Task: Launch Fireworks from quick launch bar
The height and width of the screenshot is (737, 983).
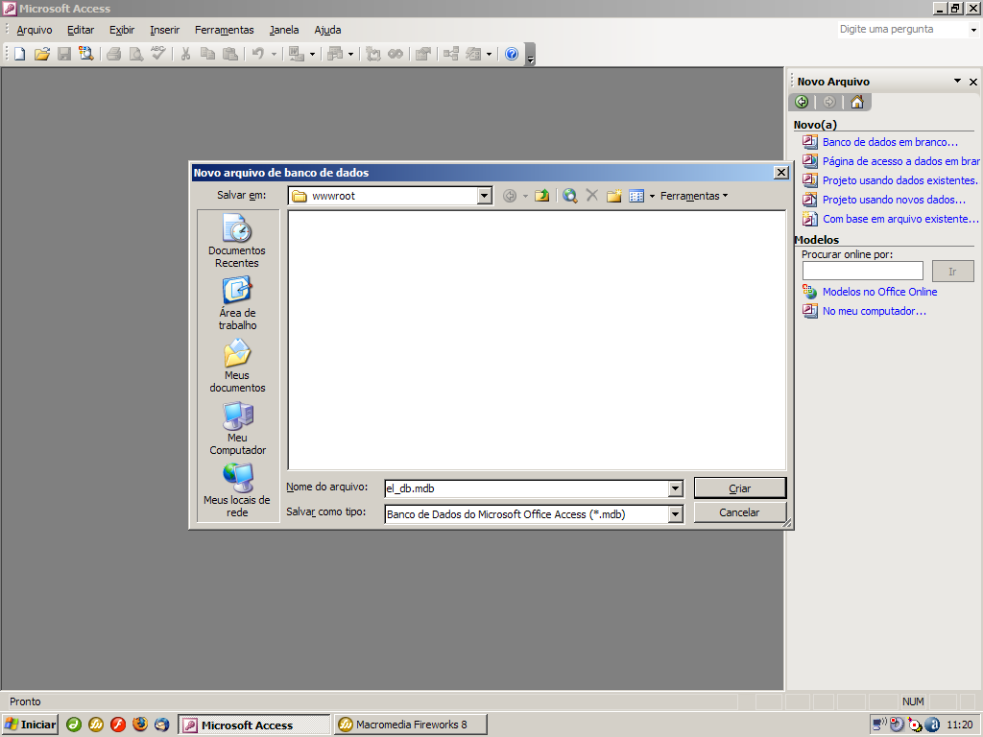Action: [x=96, y=725]
